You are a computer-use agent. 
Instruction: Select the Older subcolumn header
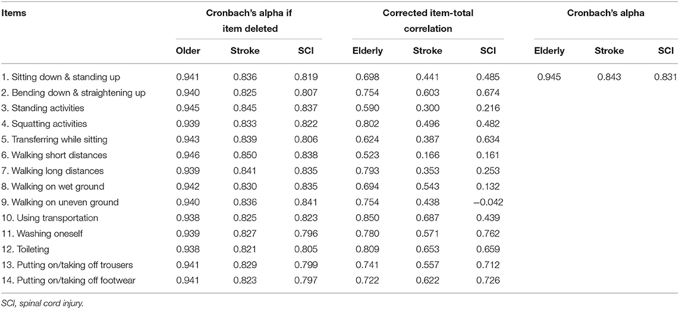(187, 50)
